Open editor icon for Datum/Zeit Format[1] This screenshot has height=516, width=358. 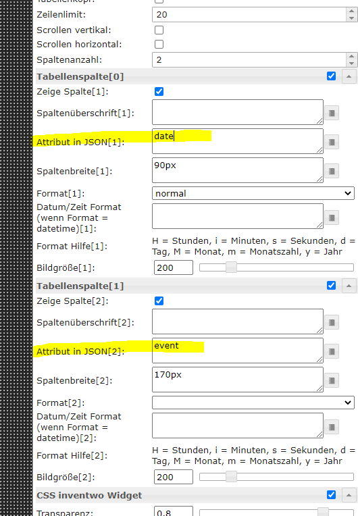[x=332, y=217]
